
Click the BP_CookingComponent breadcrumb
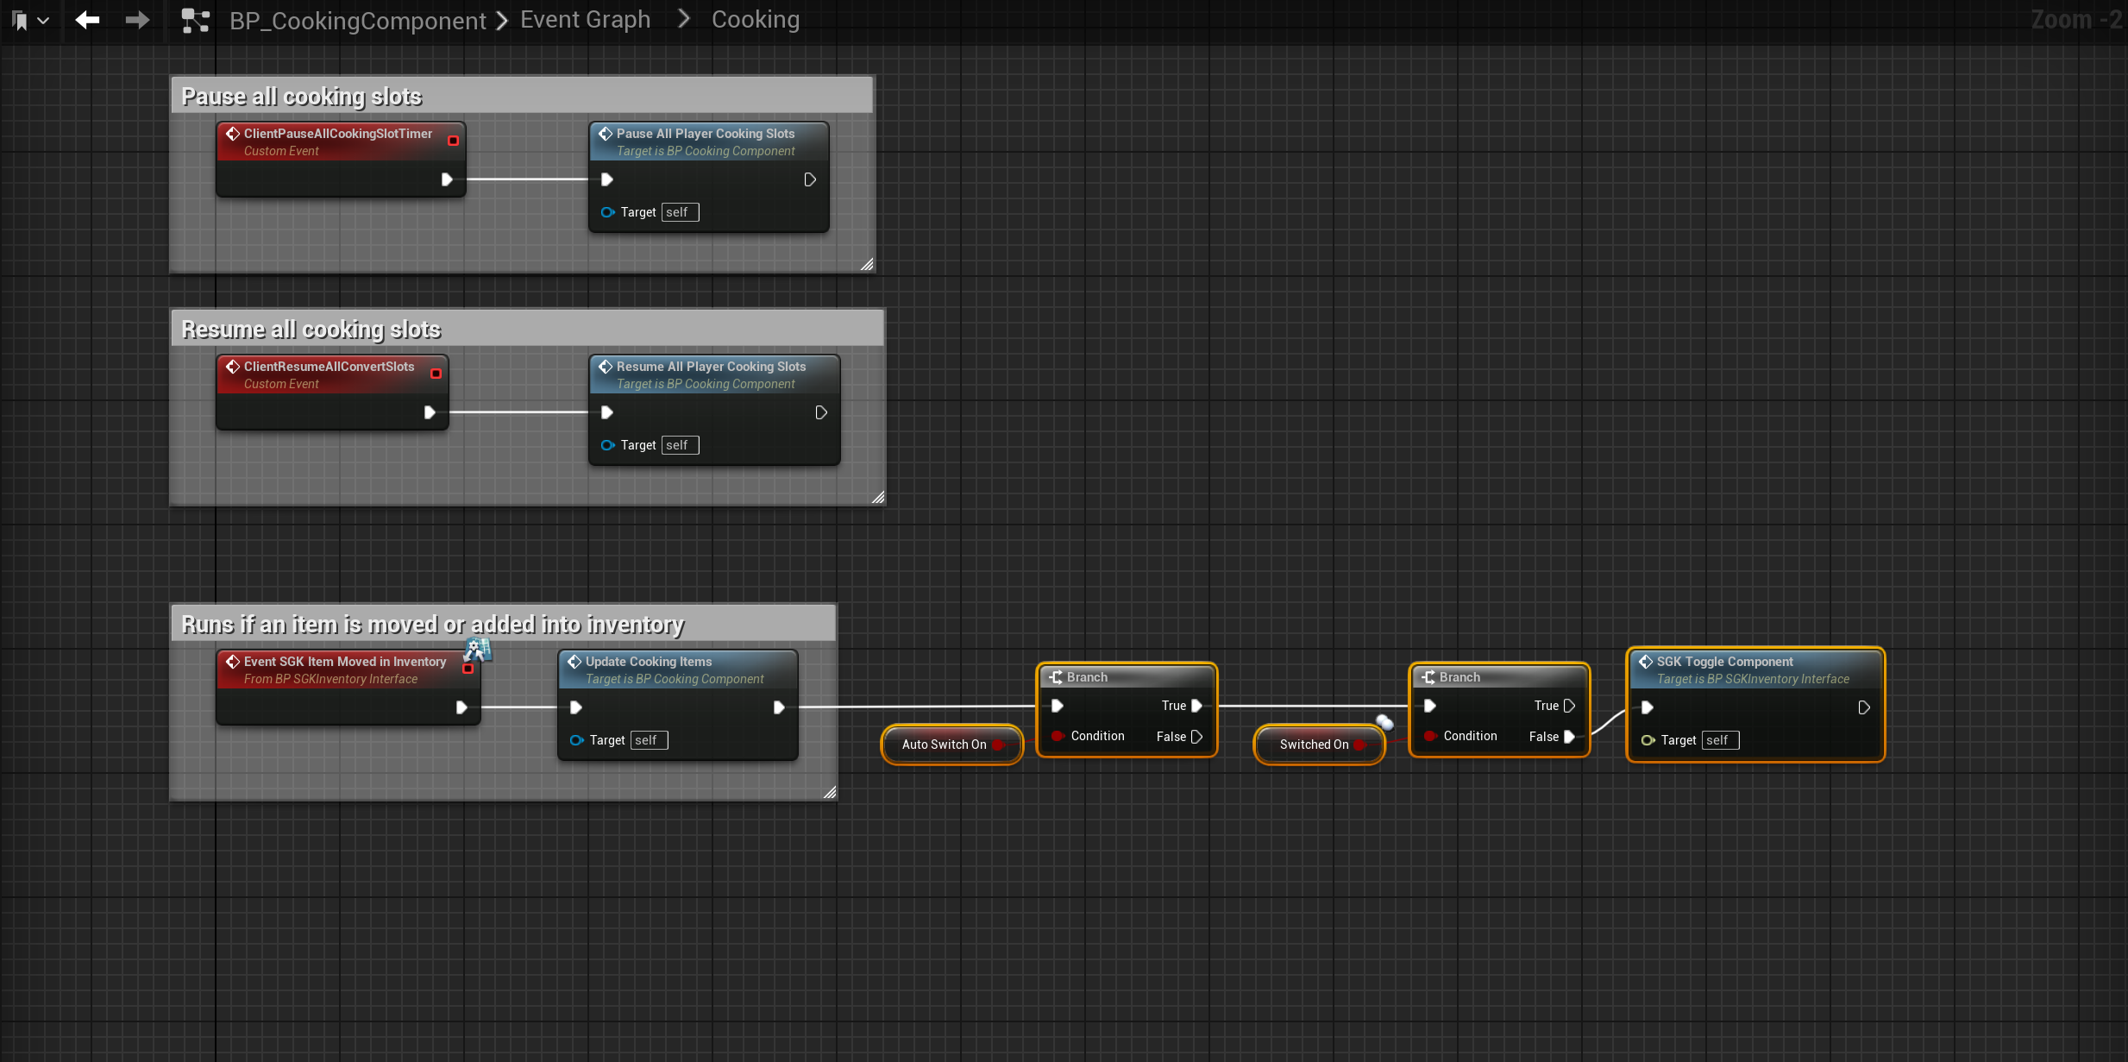(357, 21)
